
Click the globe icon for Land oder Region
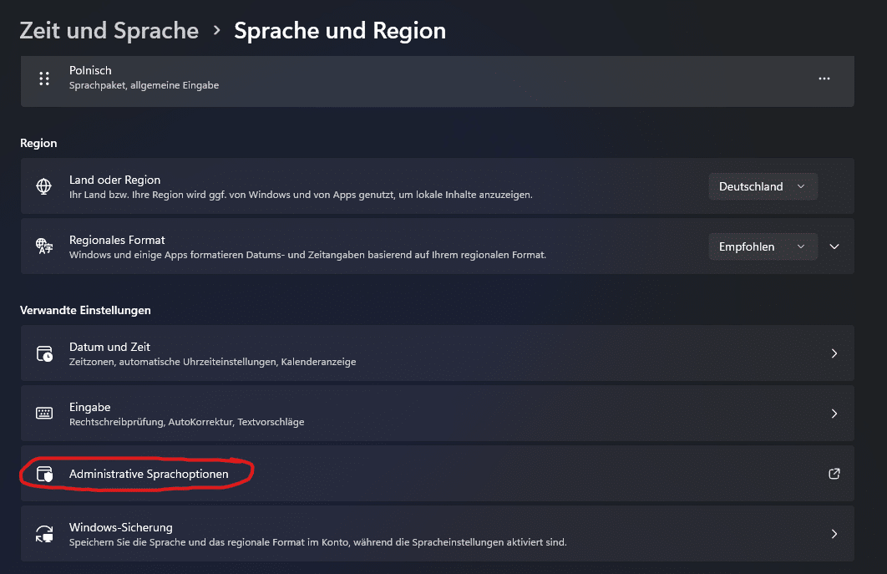click(44, 186)
